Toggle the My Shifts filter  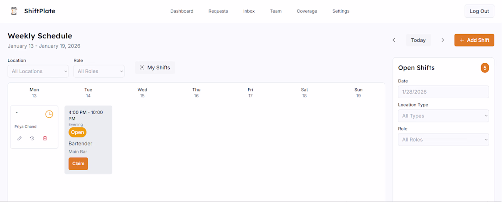coord(155,68)
